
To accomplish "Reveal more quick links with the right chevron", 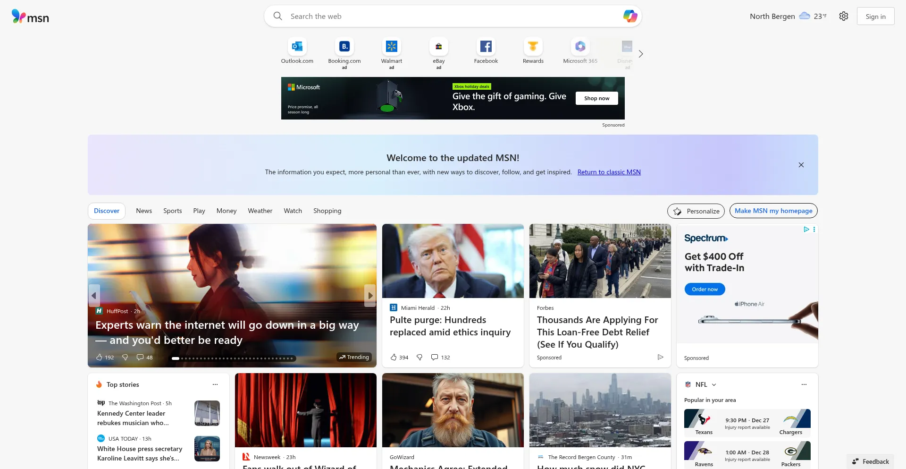I will [640, 53].
